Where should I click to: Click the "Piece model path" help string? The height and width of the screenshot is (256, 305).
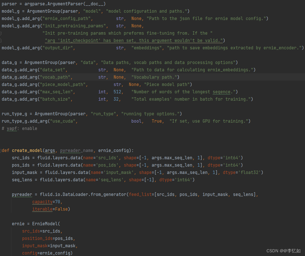click(167, 85)
